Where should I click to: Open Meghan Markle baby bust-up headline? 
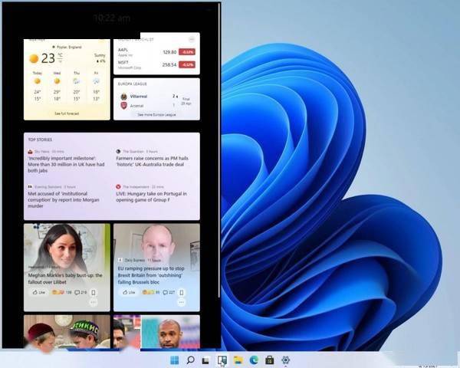point(65,278)
